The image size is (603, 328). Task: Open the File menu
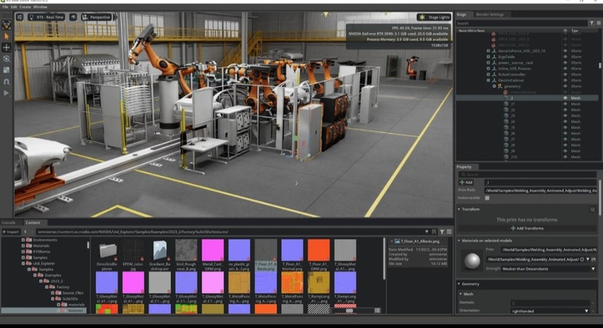coord(5,7)
